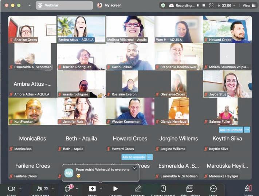Viewport: 259px width, 196px height.
Task: Select the Webinar tab
Action: coord(64,5)
